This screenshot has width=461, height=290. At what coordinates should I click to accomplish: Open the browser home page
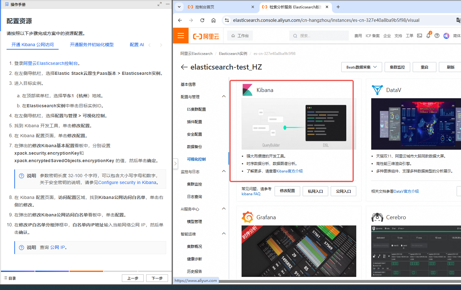[214, 20]
